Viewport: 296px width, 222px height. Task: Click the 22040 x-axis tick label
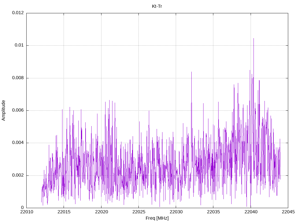pyautogui.click(x=251, y=212)
